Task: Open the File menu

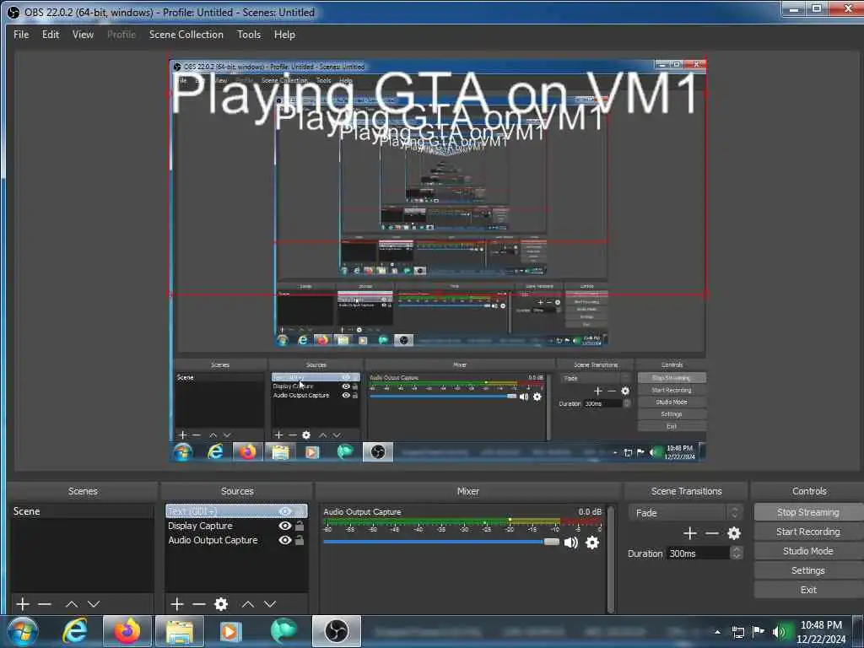Action: tap(21, 34)
